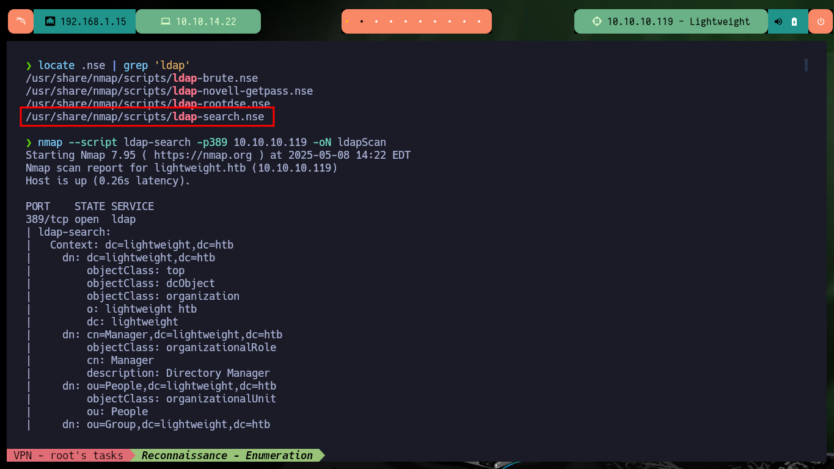Image resolution: width=834 pixels, height=469 pixels.
Task: Select the ldap-rootdse.nse path line
Action: tap(148, 103)
